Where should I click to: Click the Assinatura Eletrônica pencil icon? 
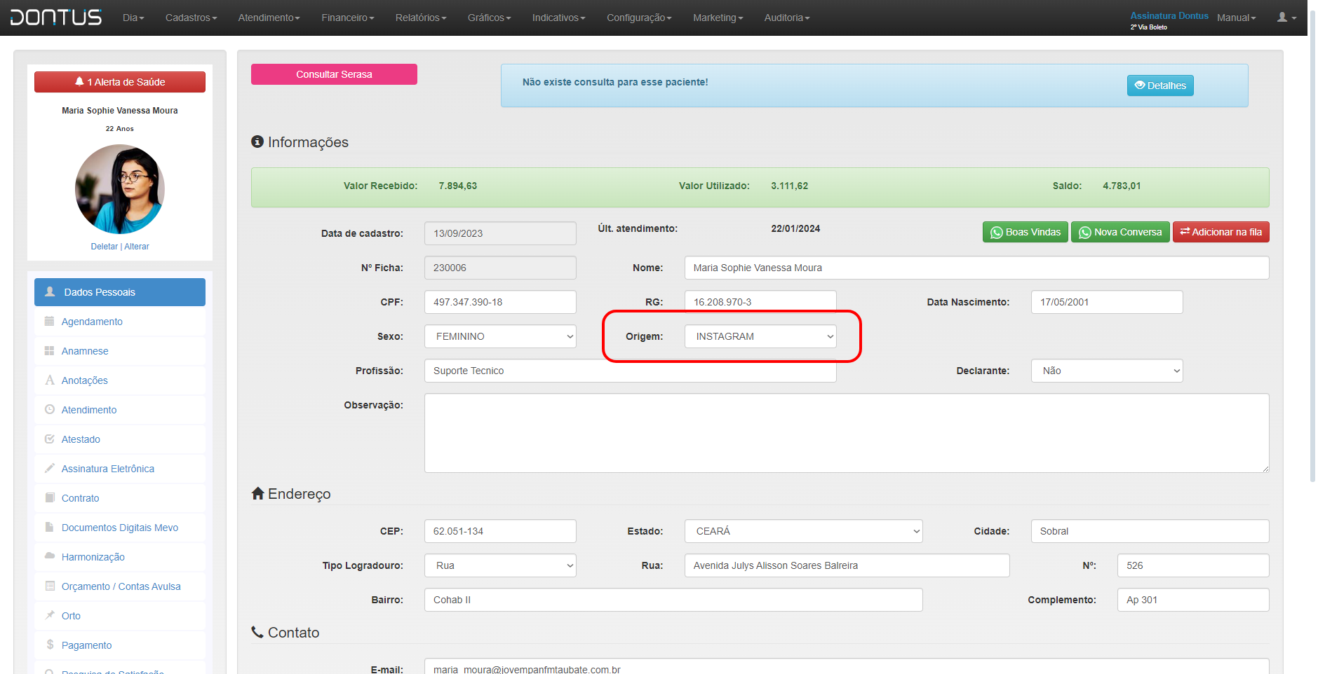[50, 468]
